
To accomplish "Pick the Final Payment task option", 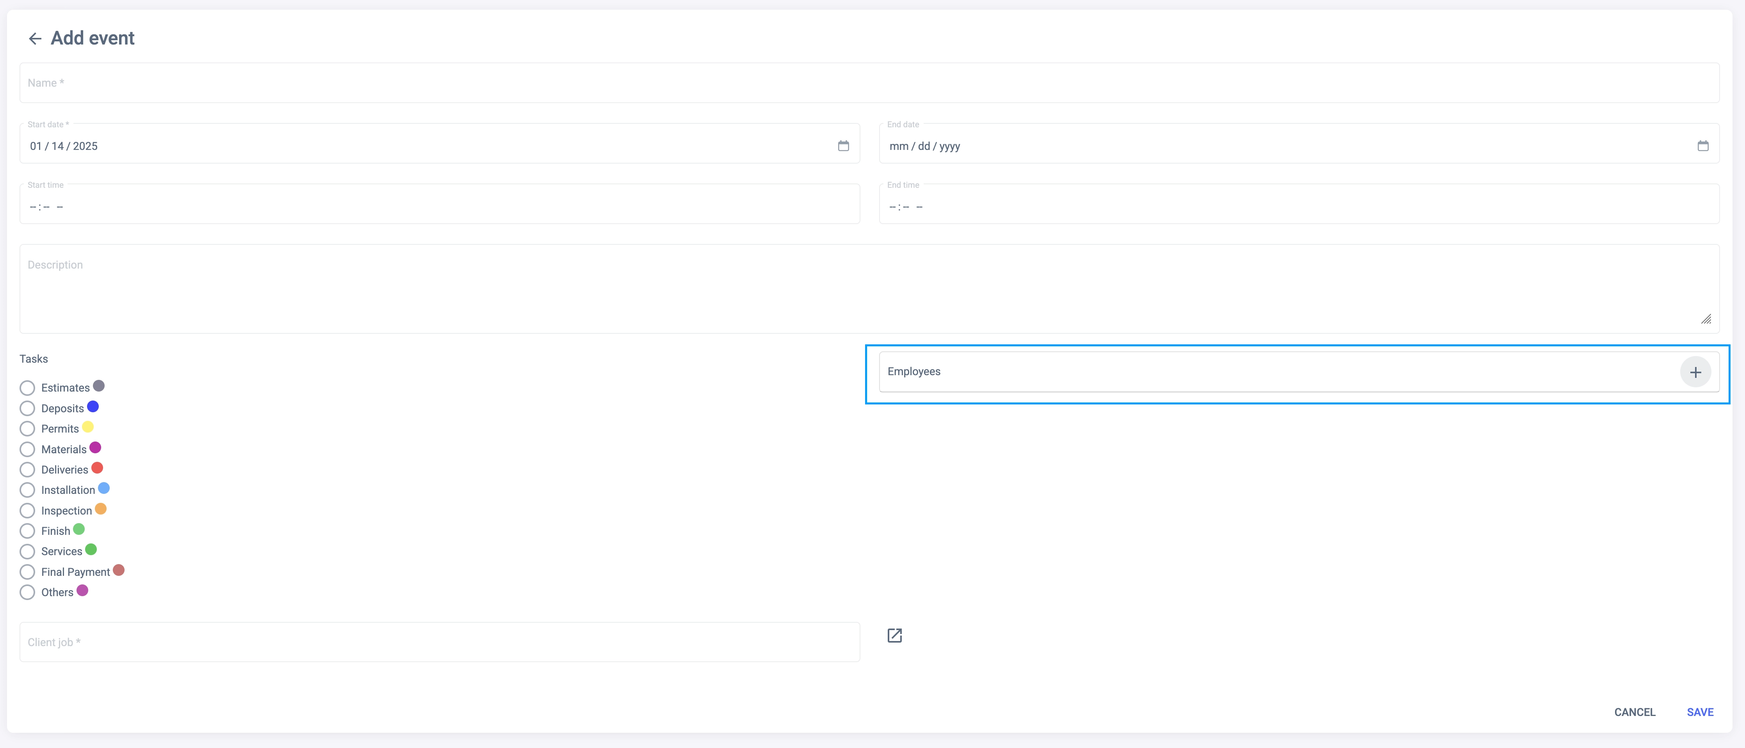I will click(x=27, y=572).
